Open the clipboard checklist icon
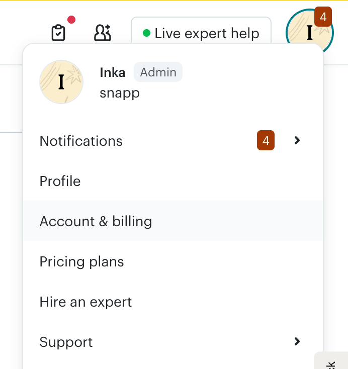The width and height of the screenshot is (348, 369). 58,33
